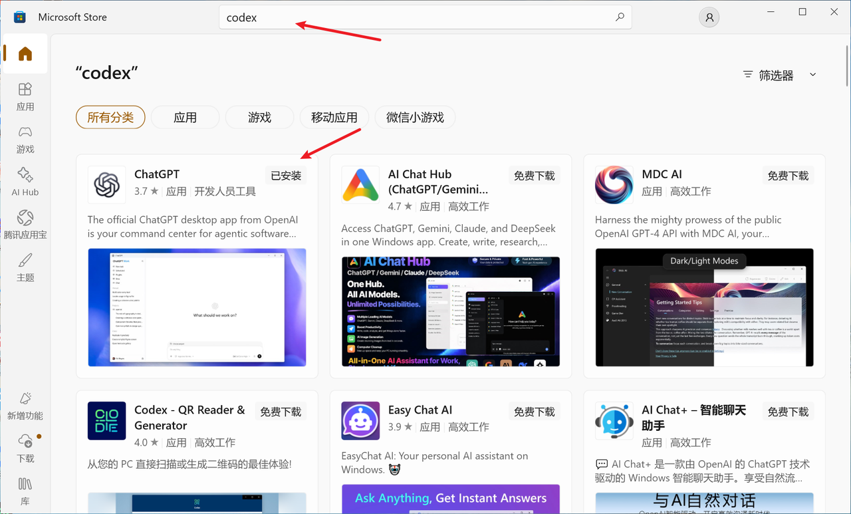
Task: Click the search magnifier icon
Action: (620, 17)
